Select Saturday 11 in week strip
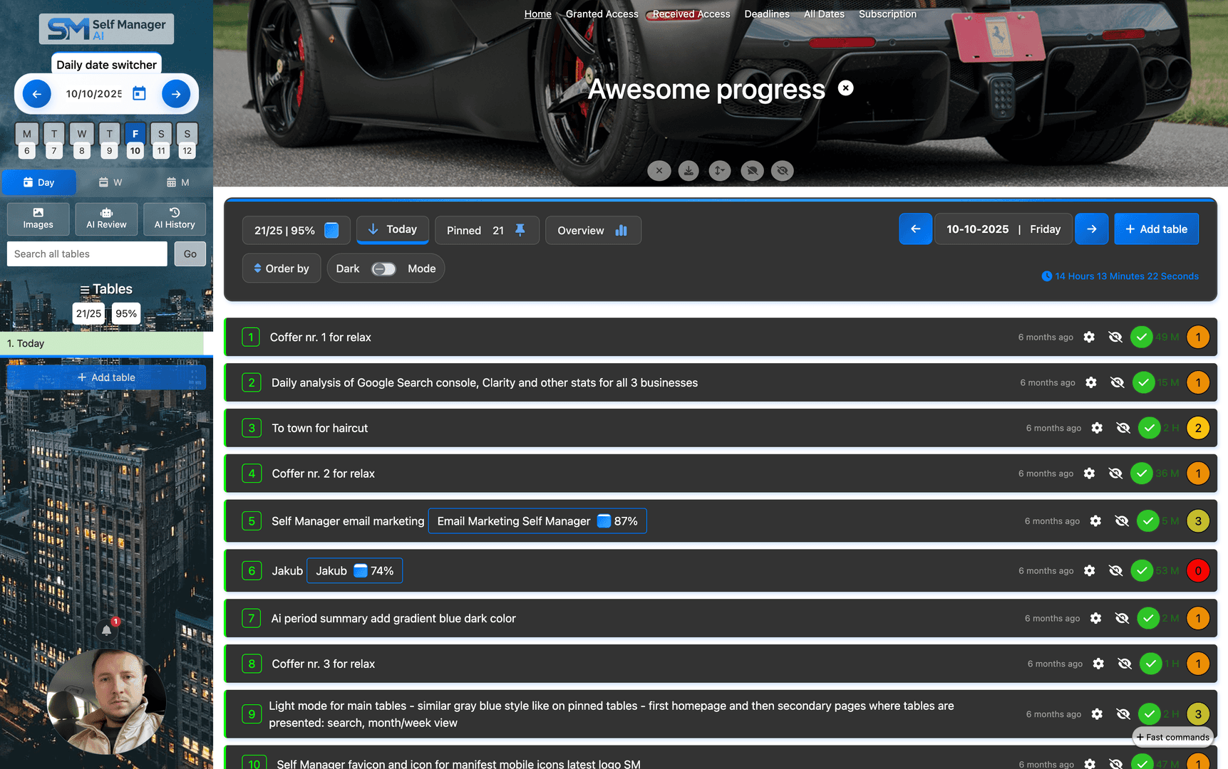1228x769 pixels. (161, 142)
